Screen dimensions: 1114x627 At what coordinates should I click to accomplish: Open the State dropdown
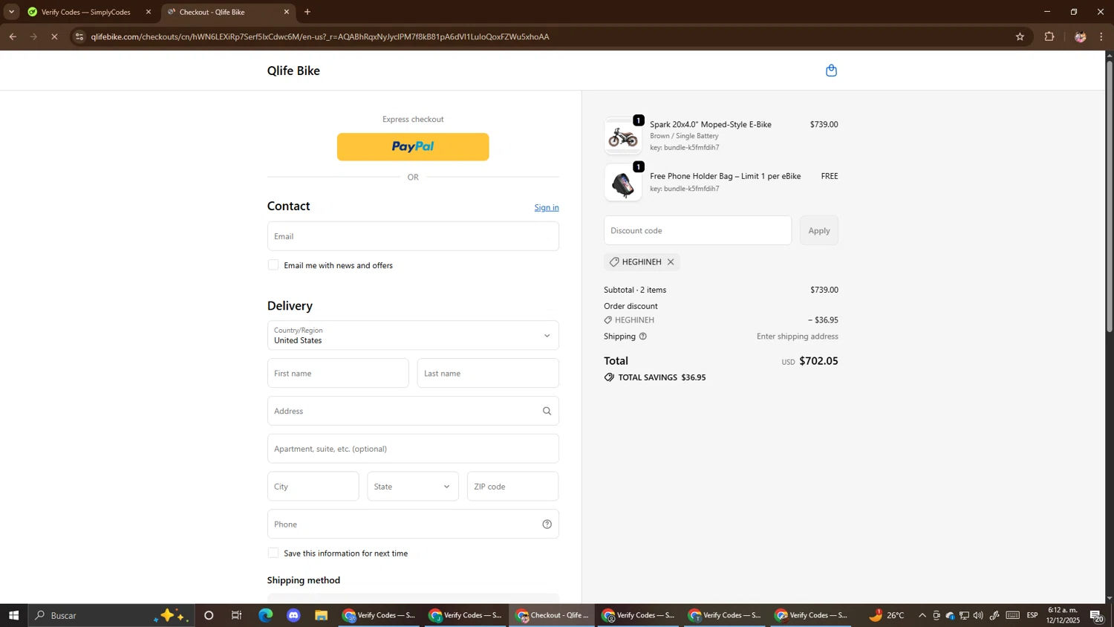413,487
